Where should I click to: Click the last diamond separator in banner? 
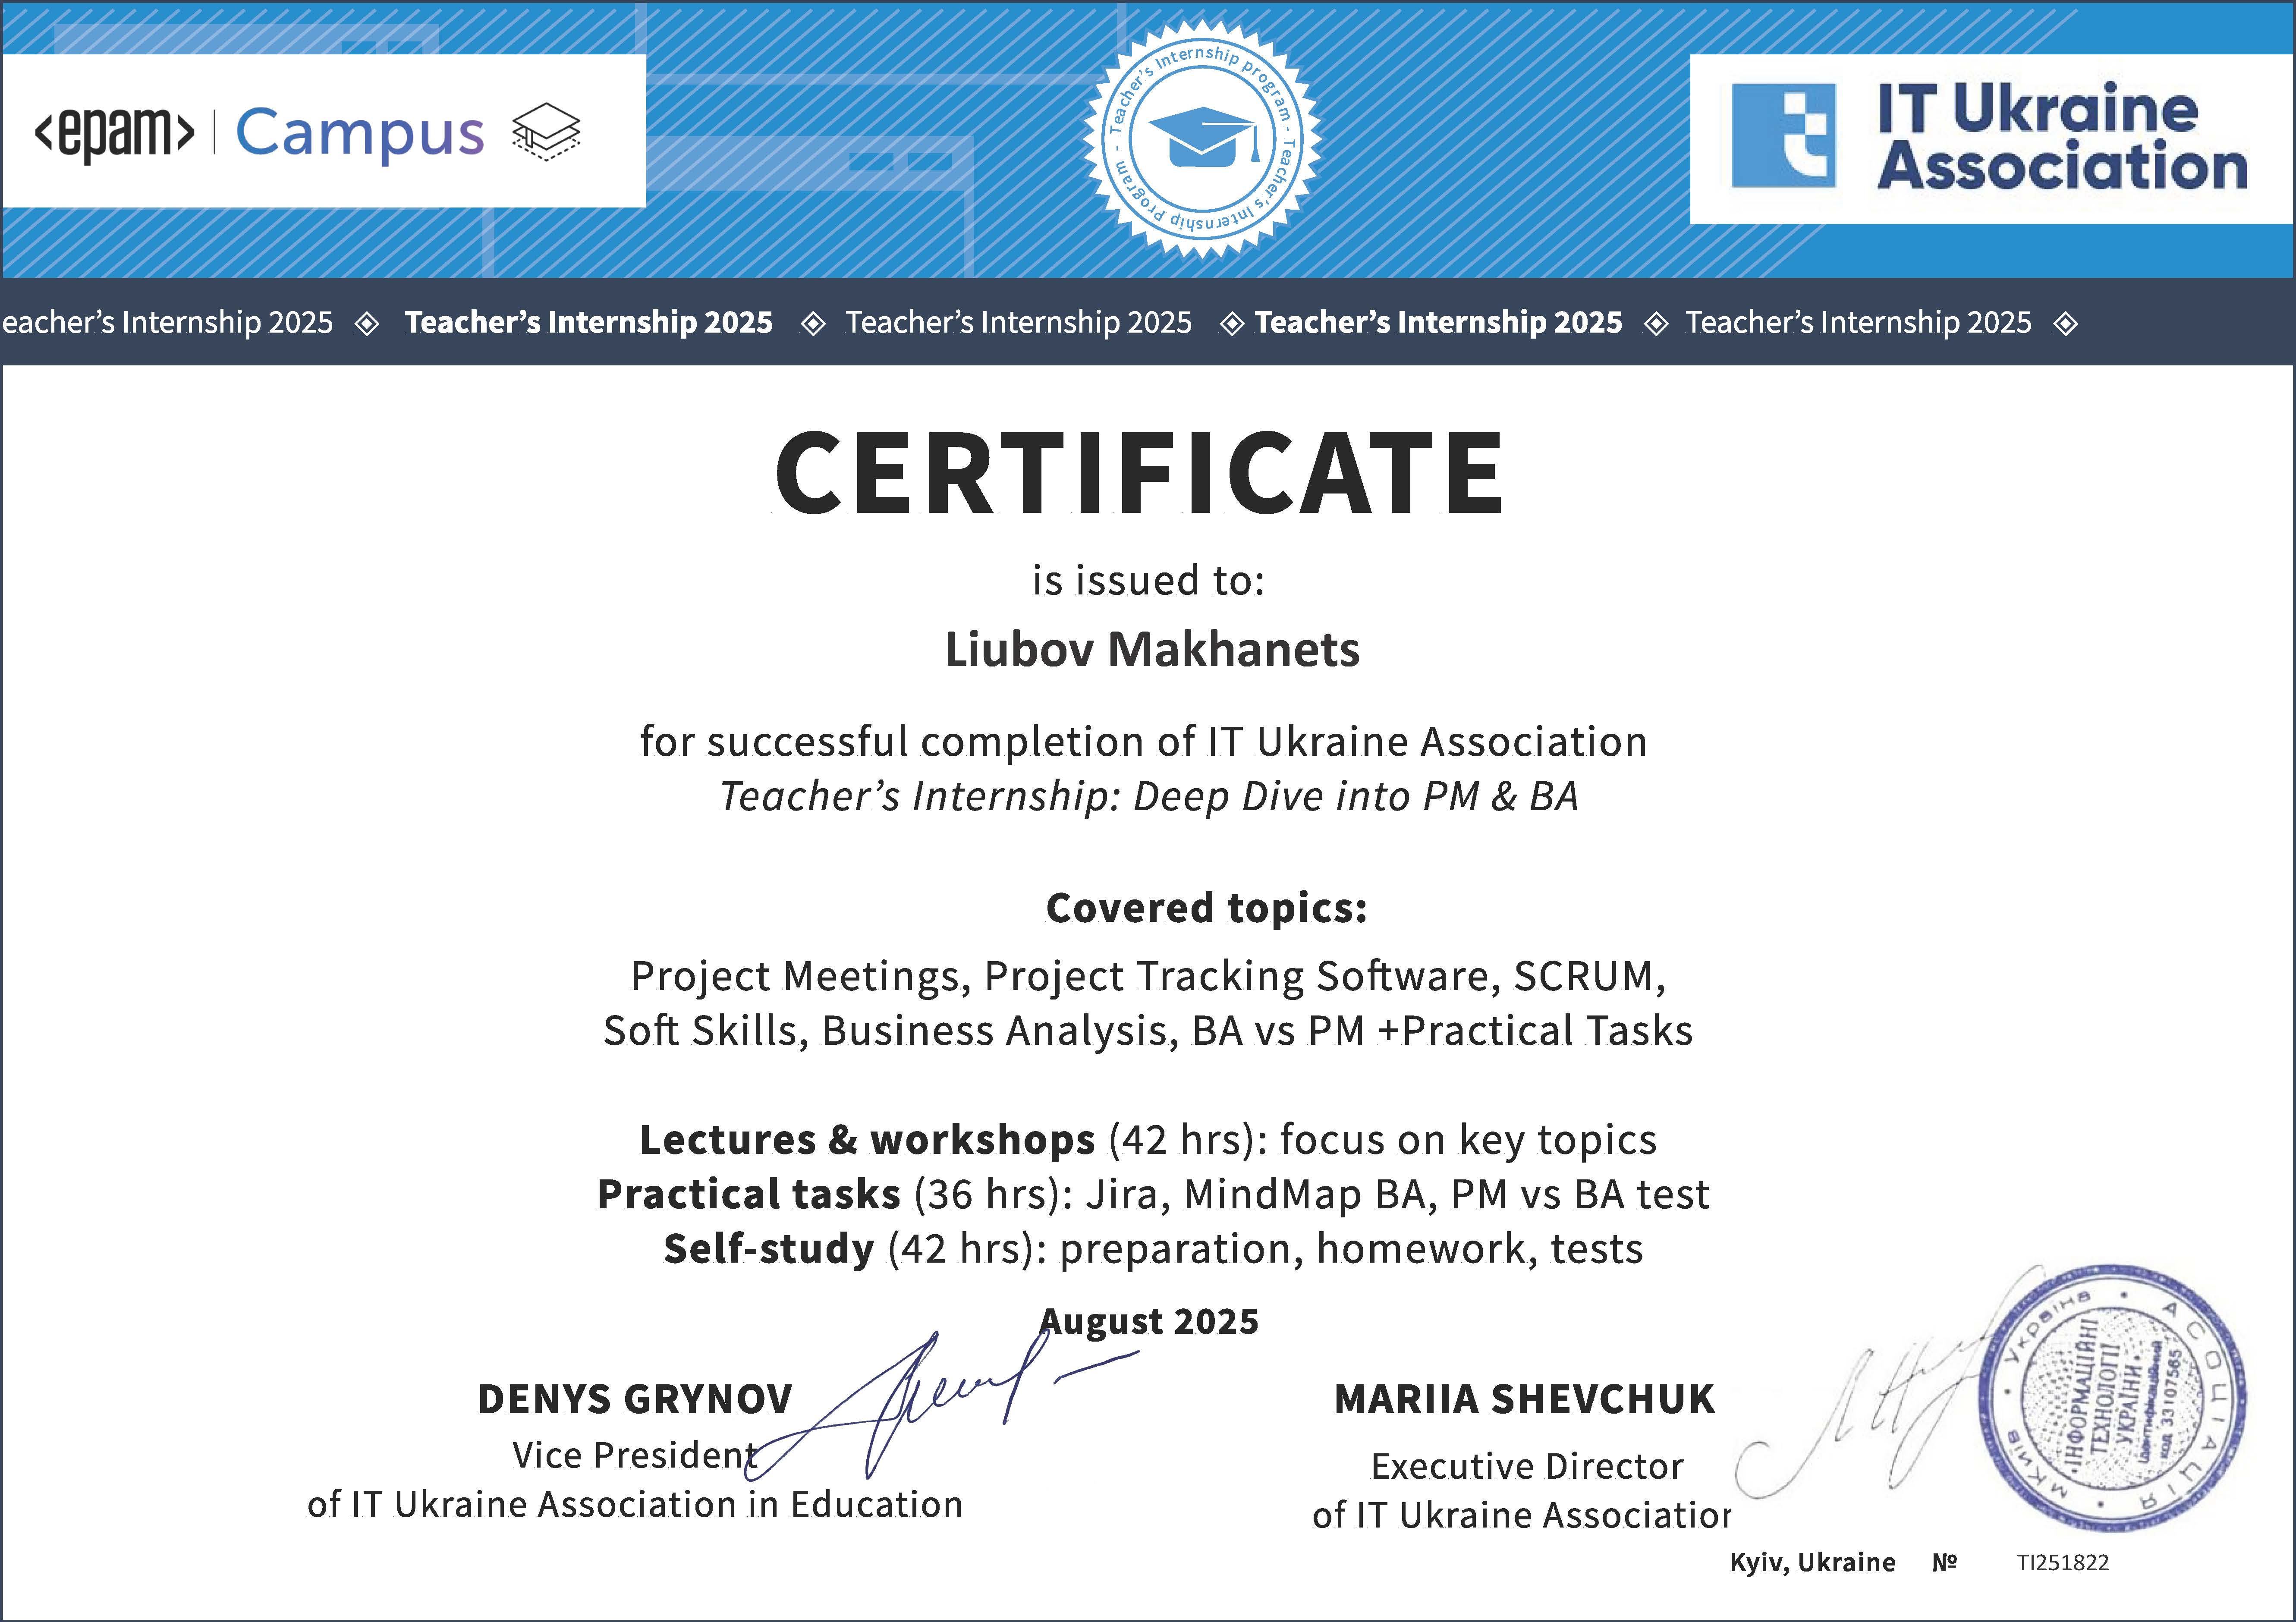tap(2065, 323)
